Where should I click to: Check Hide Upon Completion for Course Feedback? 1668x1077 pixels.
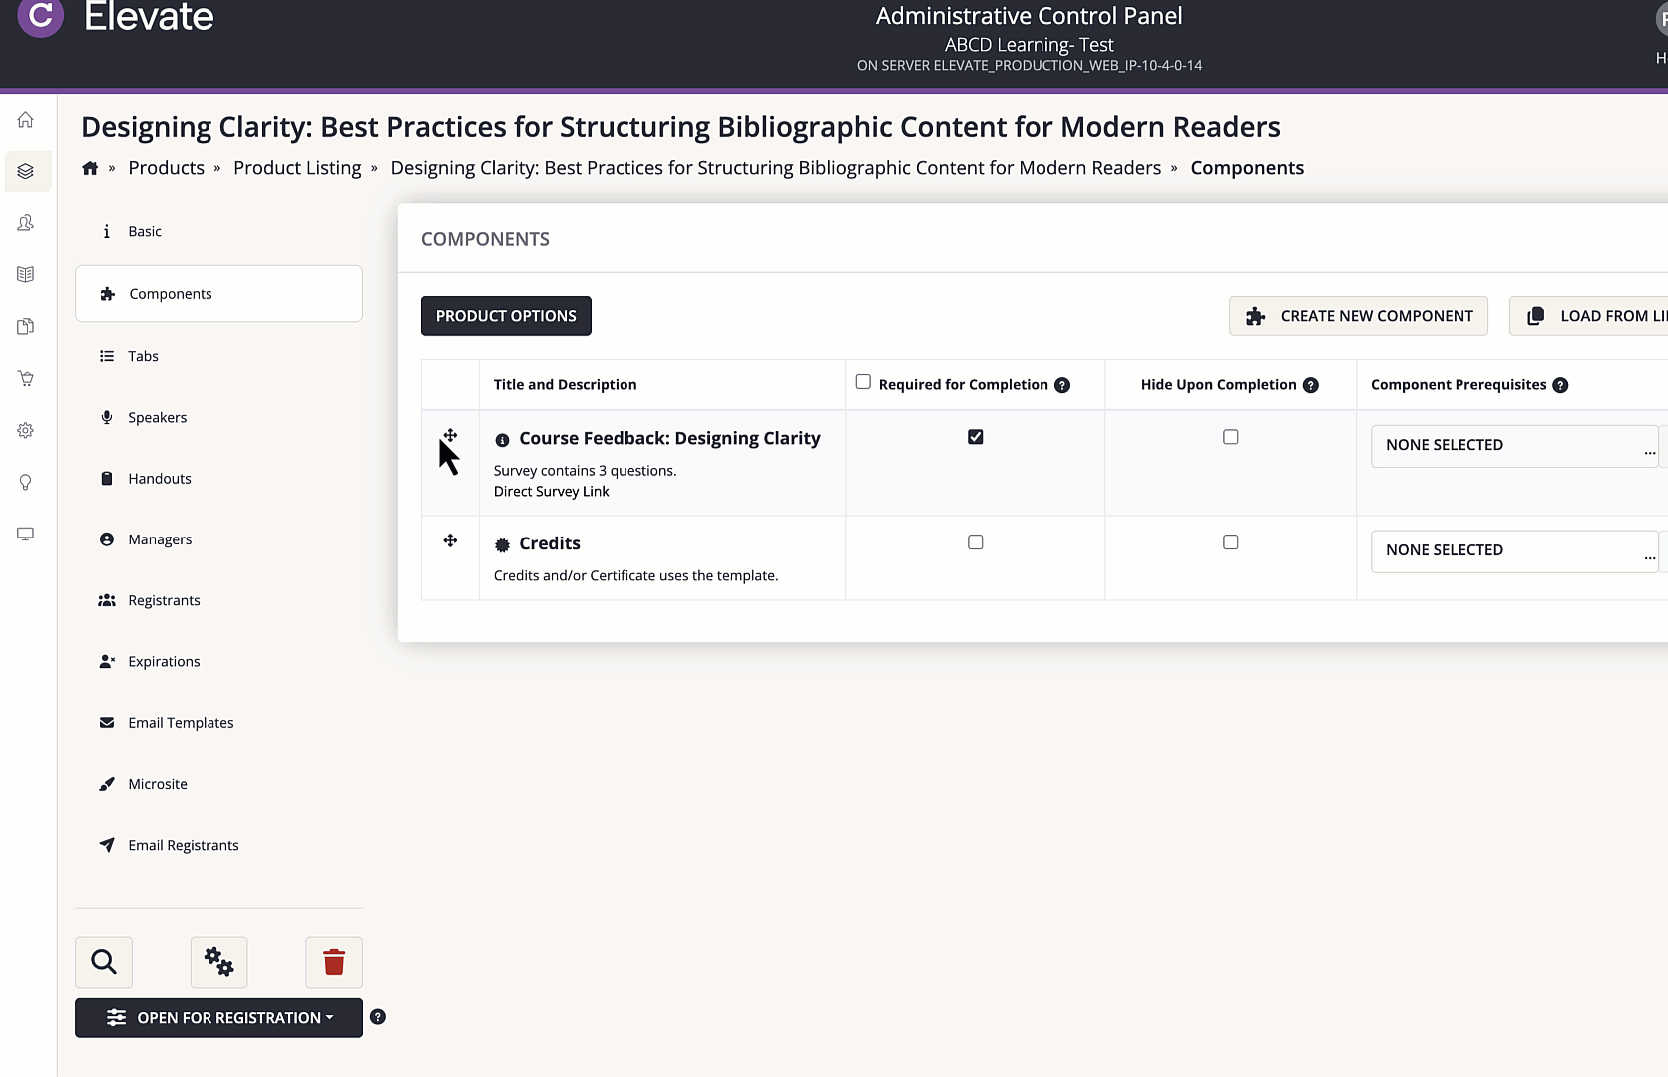(x=1231, y=437)
